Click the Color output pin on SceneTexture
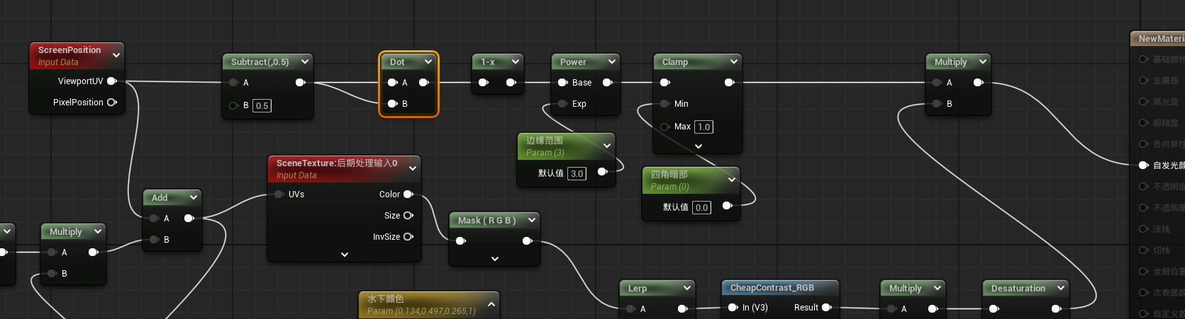Image resolution: width=1185 pixels, height=319 pixels. [x=408, y=195]
